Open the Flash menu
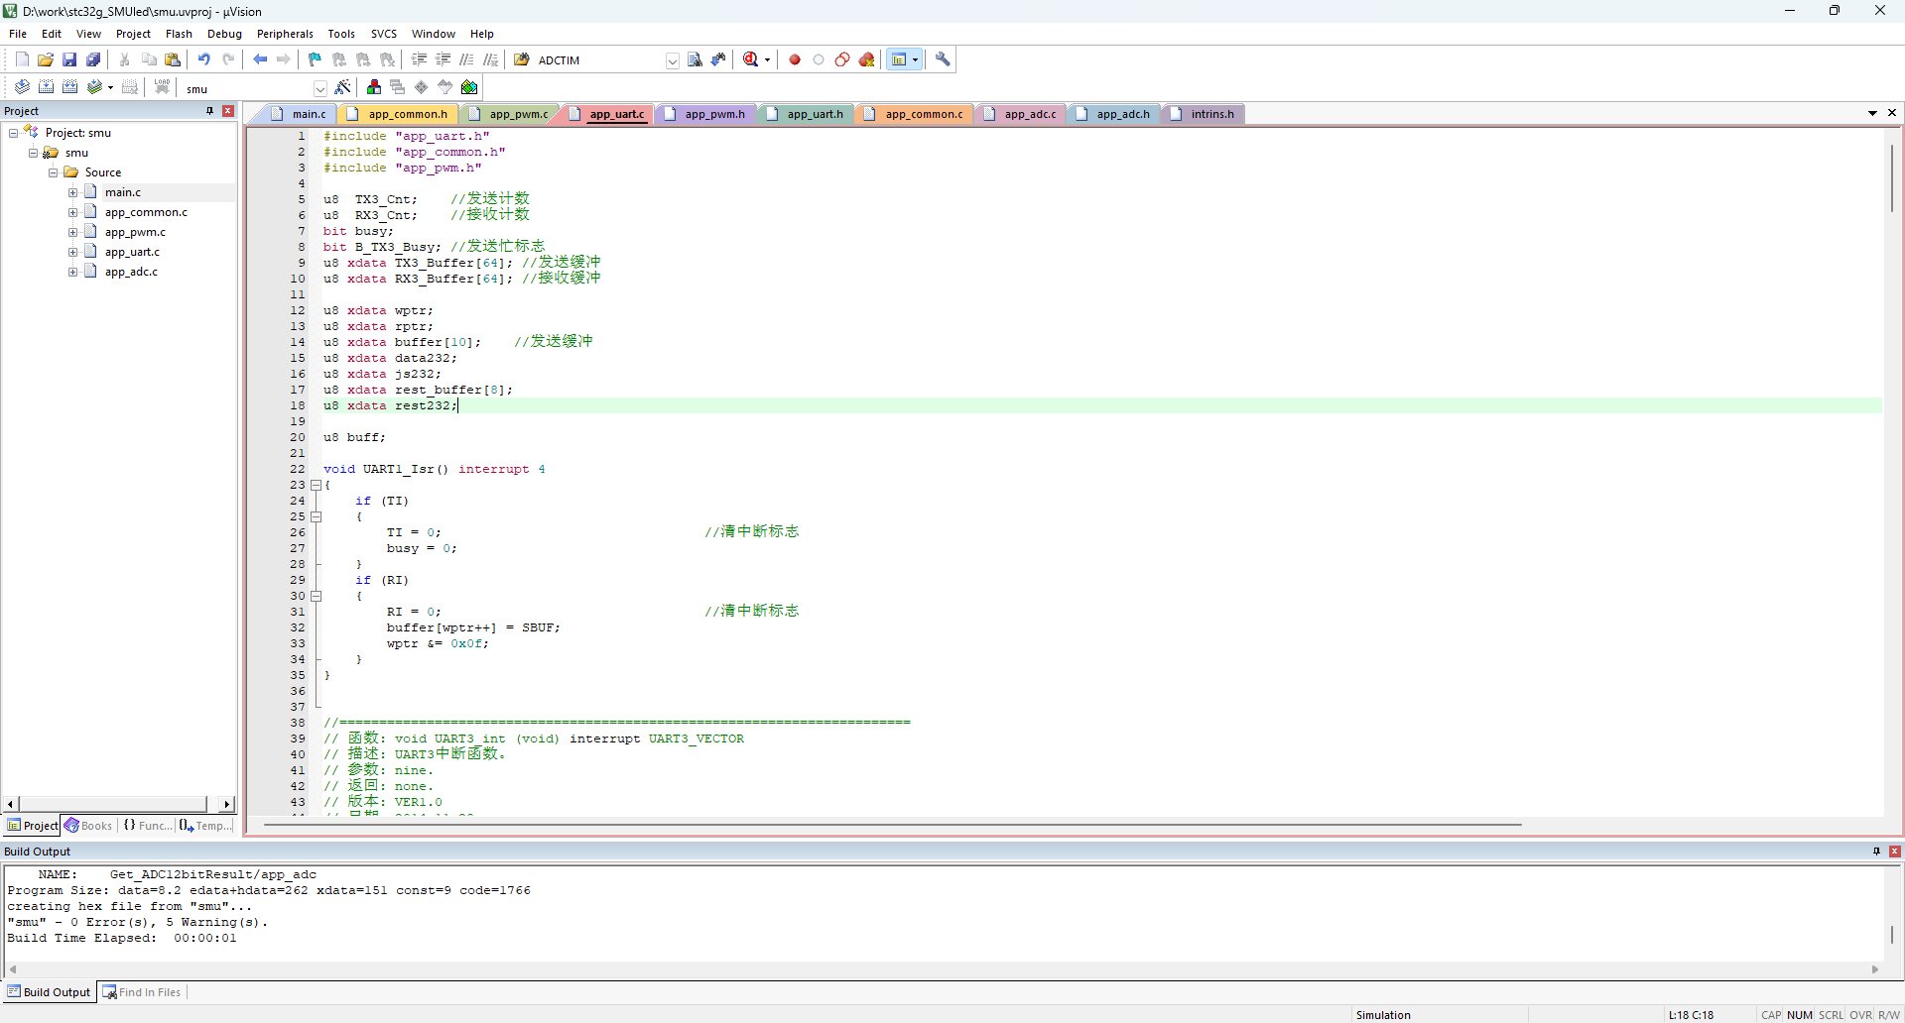The image size is (1905, 1023). point(179,34)
